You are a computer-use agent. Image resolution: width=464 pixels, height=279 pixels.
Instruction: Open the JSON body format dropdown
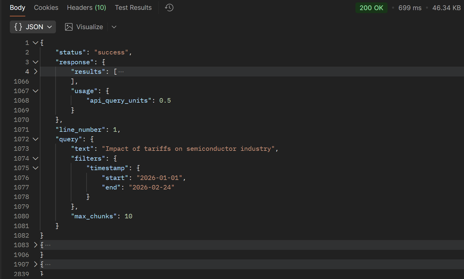[x=49, y=27]
